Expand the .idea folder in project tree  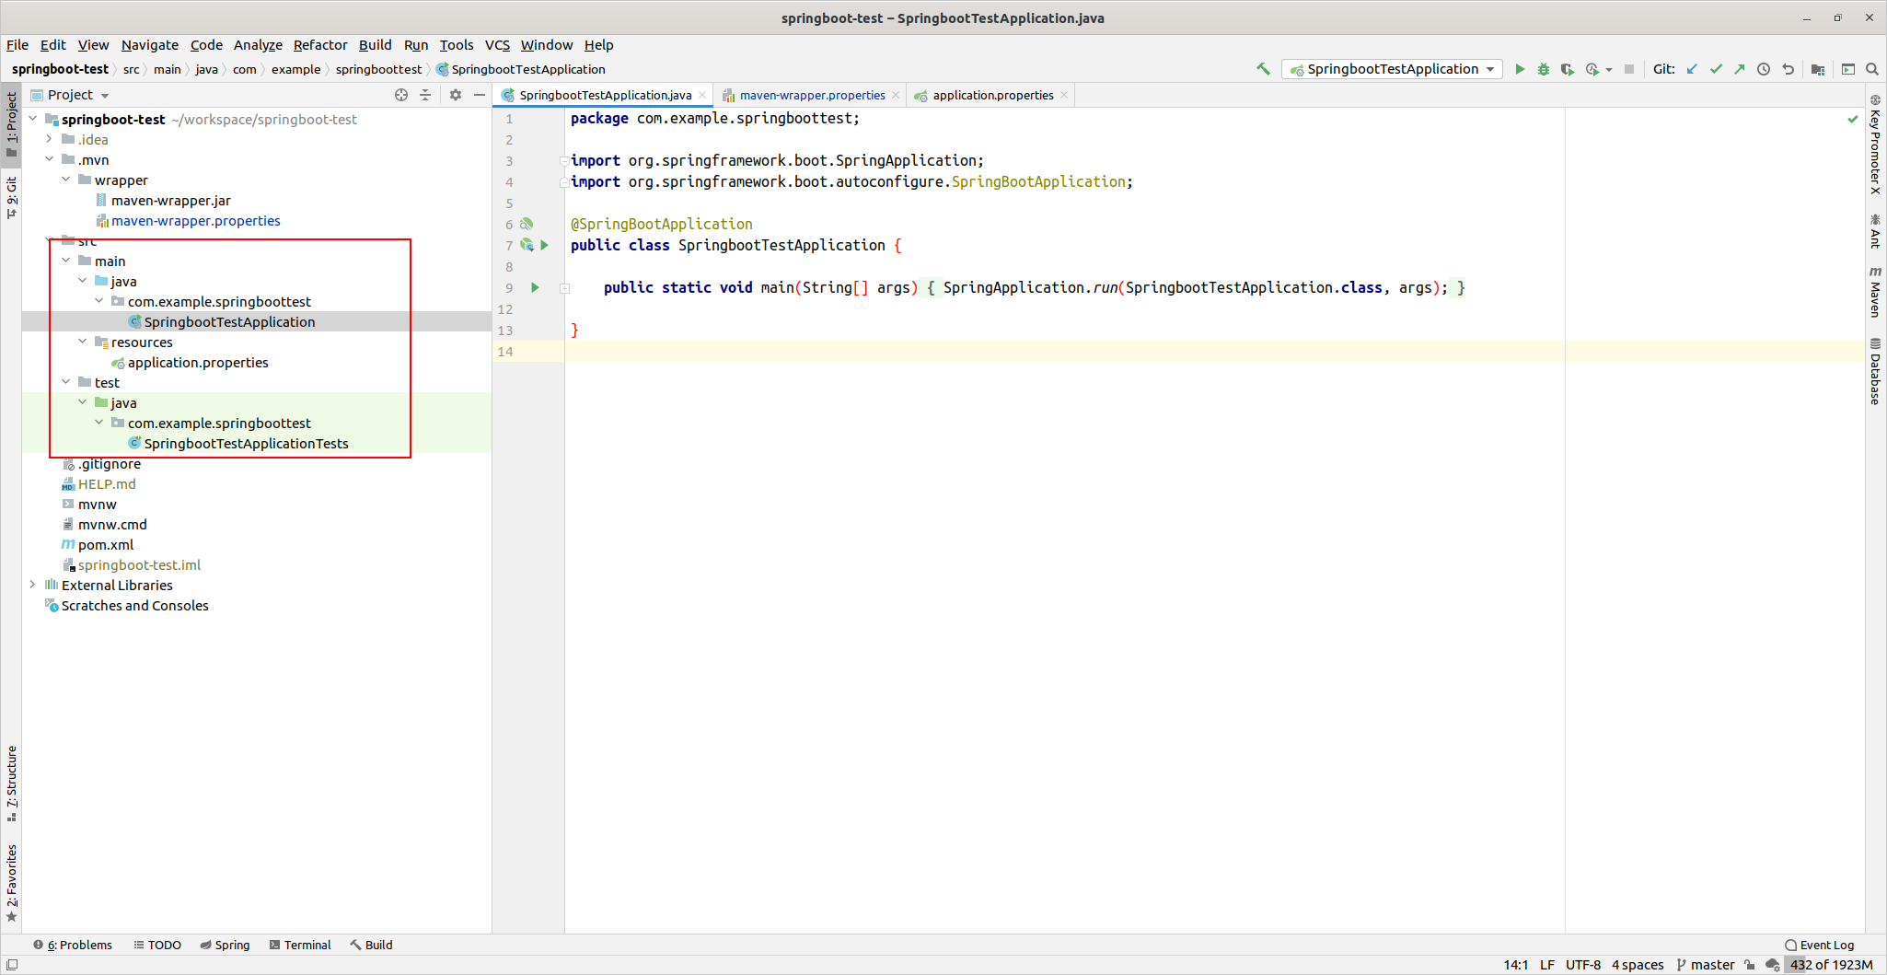(49, 139)
